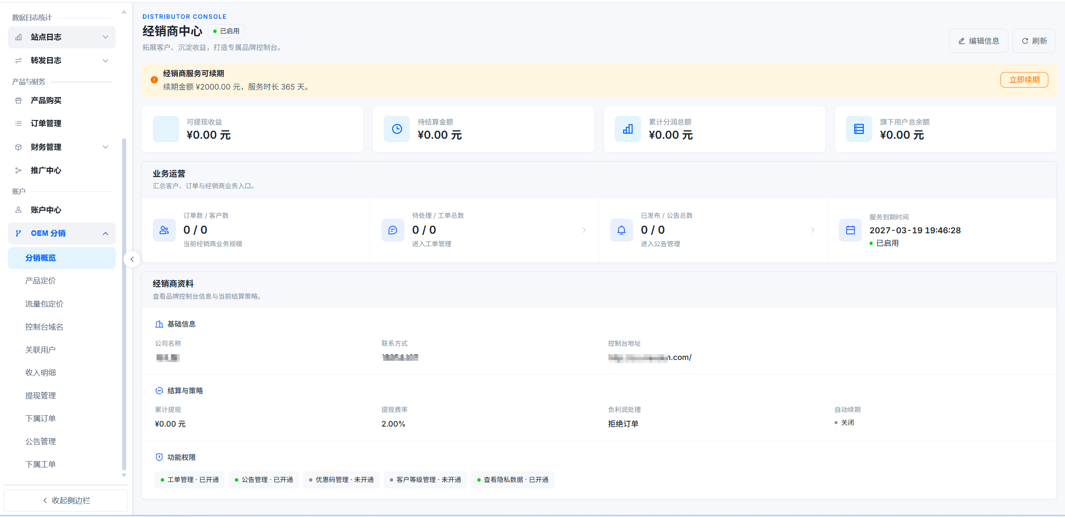The width and height of the screenshot is (1065, 517).
Task: Click the announcement bell icon
Action: (621, 230)
